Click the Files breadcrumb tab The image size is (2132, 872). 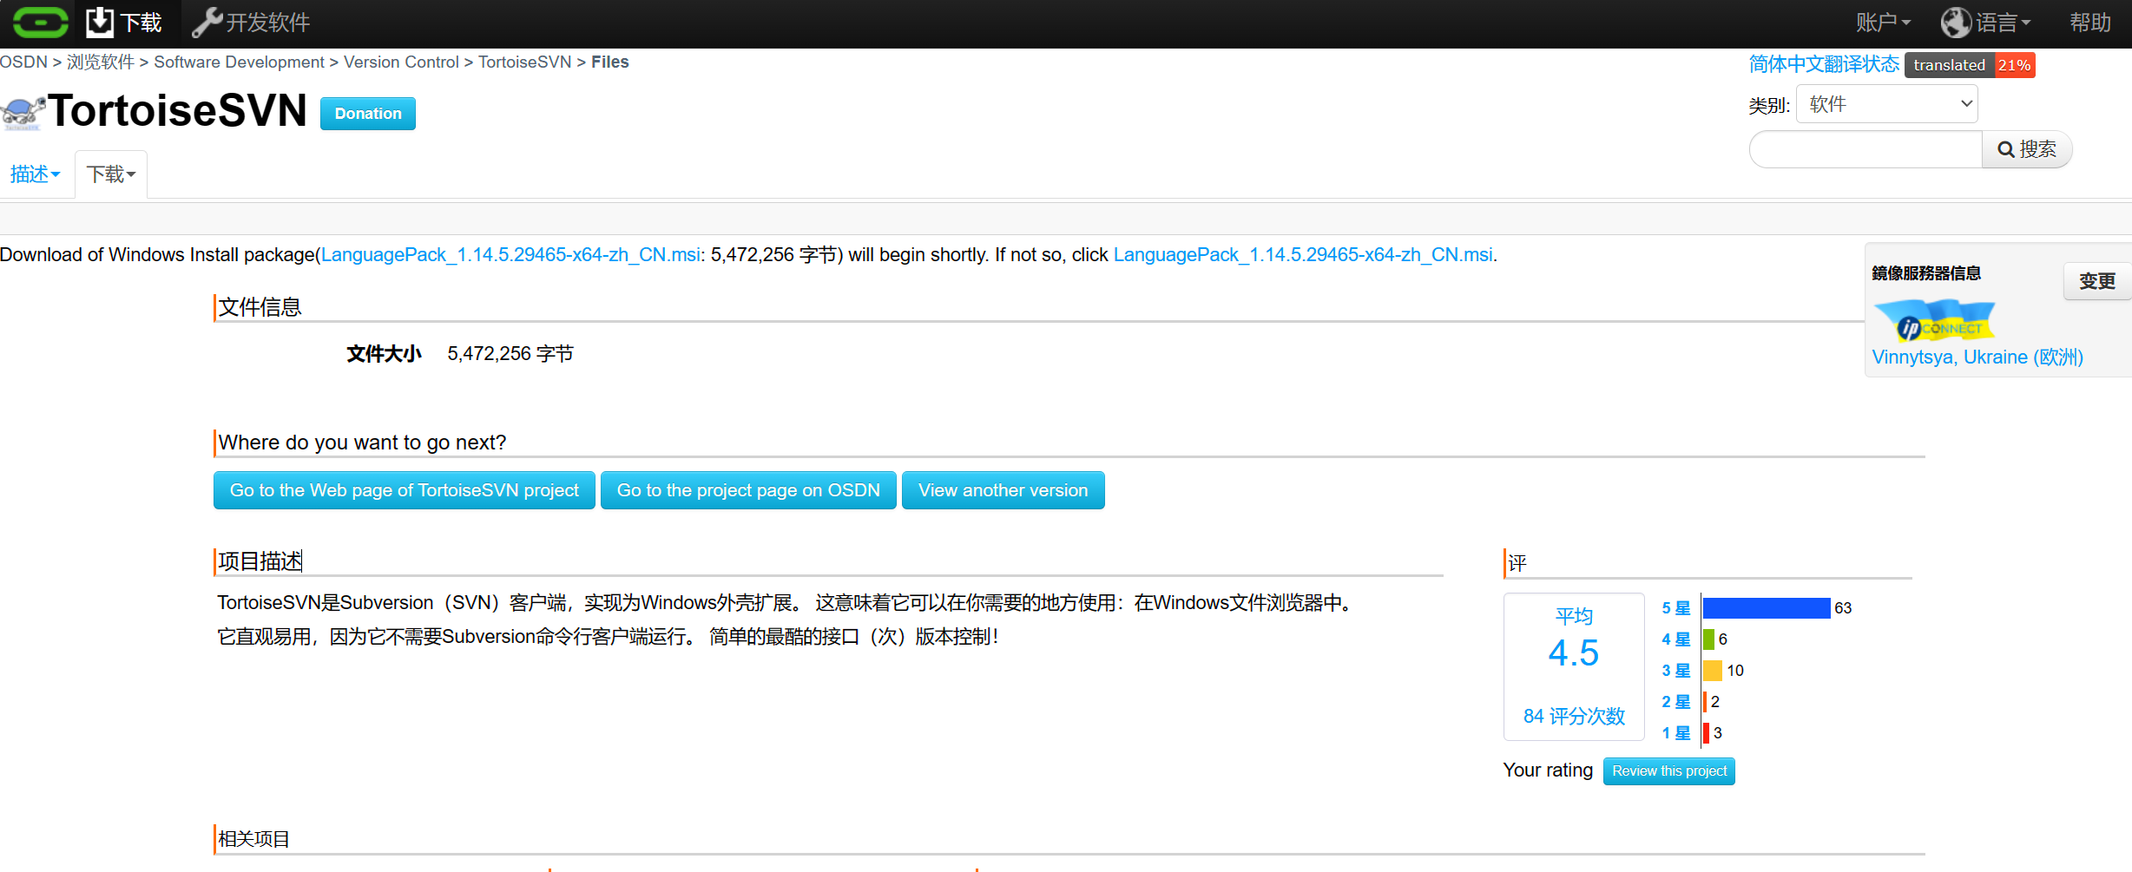pos(609,62)
